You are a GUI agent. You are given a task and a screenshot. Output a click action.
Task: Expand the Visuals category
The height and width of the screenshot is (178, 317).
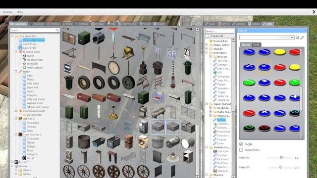[x=207, y=49]
